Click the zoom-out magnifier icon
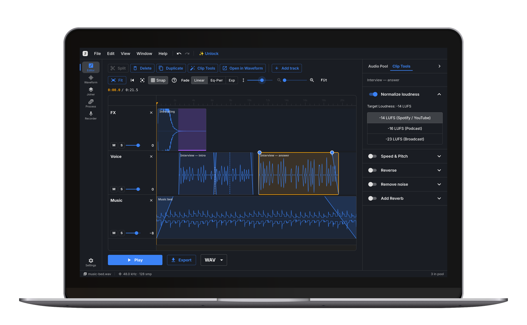 [279, 80]
